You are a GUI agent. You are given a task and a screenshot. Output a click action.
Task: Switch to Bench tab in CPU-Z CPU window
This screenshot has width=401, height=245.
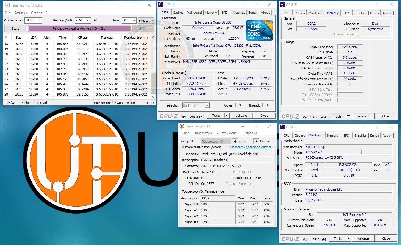(253, 13)
